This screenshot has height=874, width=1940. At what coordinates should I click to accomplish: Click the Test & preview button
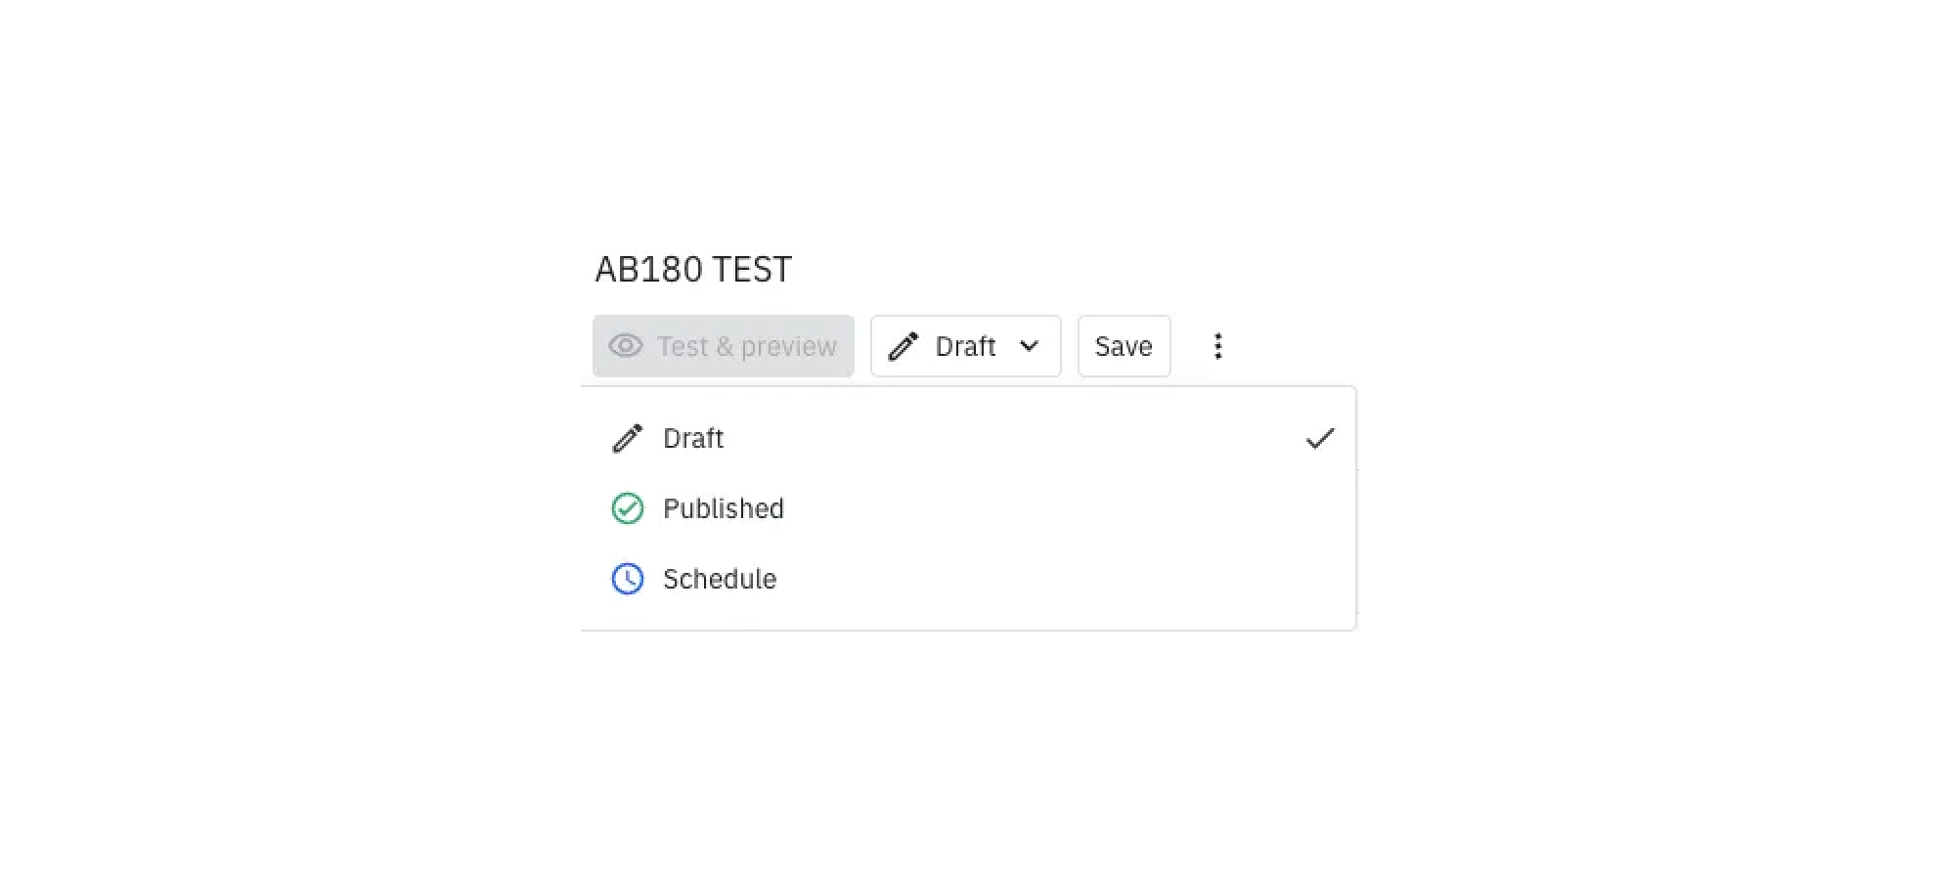(x=724, y=346)
